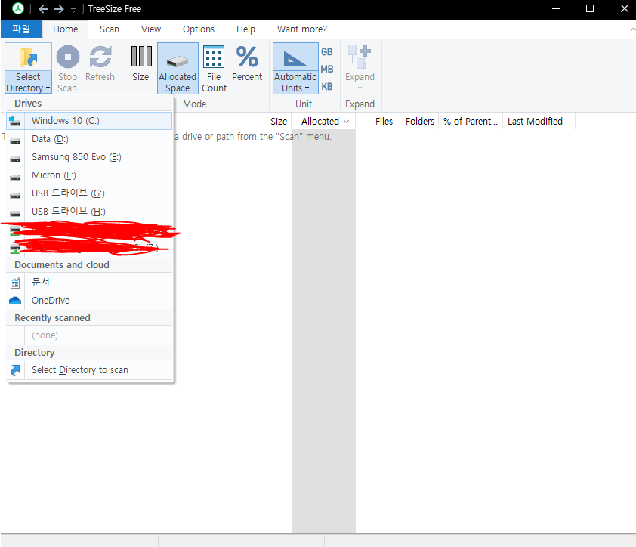Open the Options ribbon tab
Screen dimensions: 636x547
click(x=199, y=29)
